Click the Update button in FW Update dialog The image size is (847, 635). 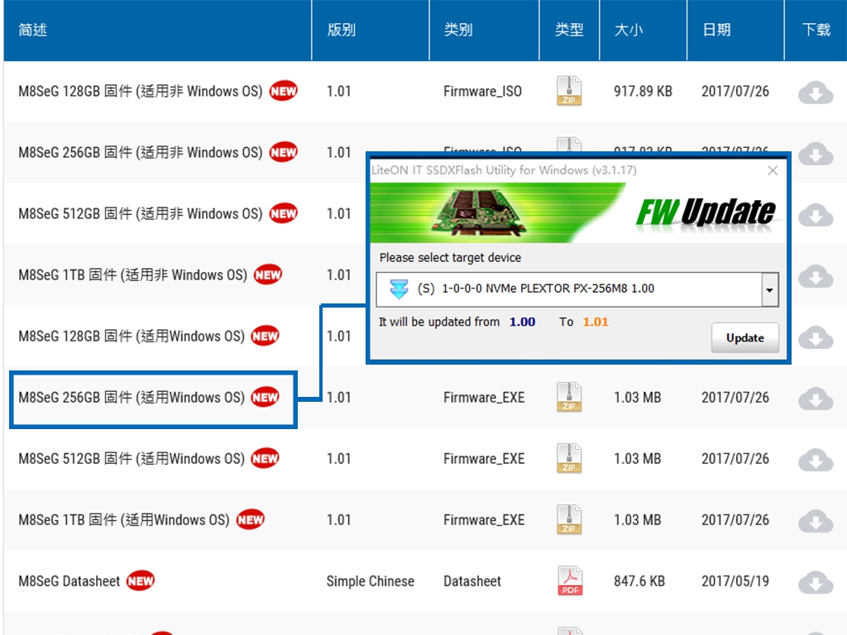click(x=745, y=338)
